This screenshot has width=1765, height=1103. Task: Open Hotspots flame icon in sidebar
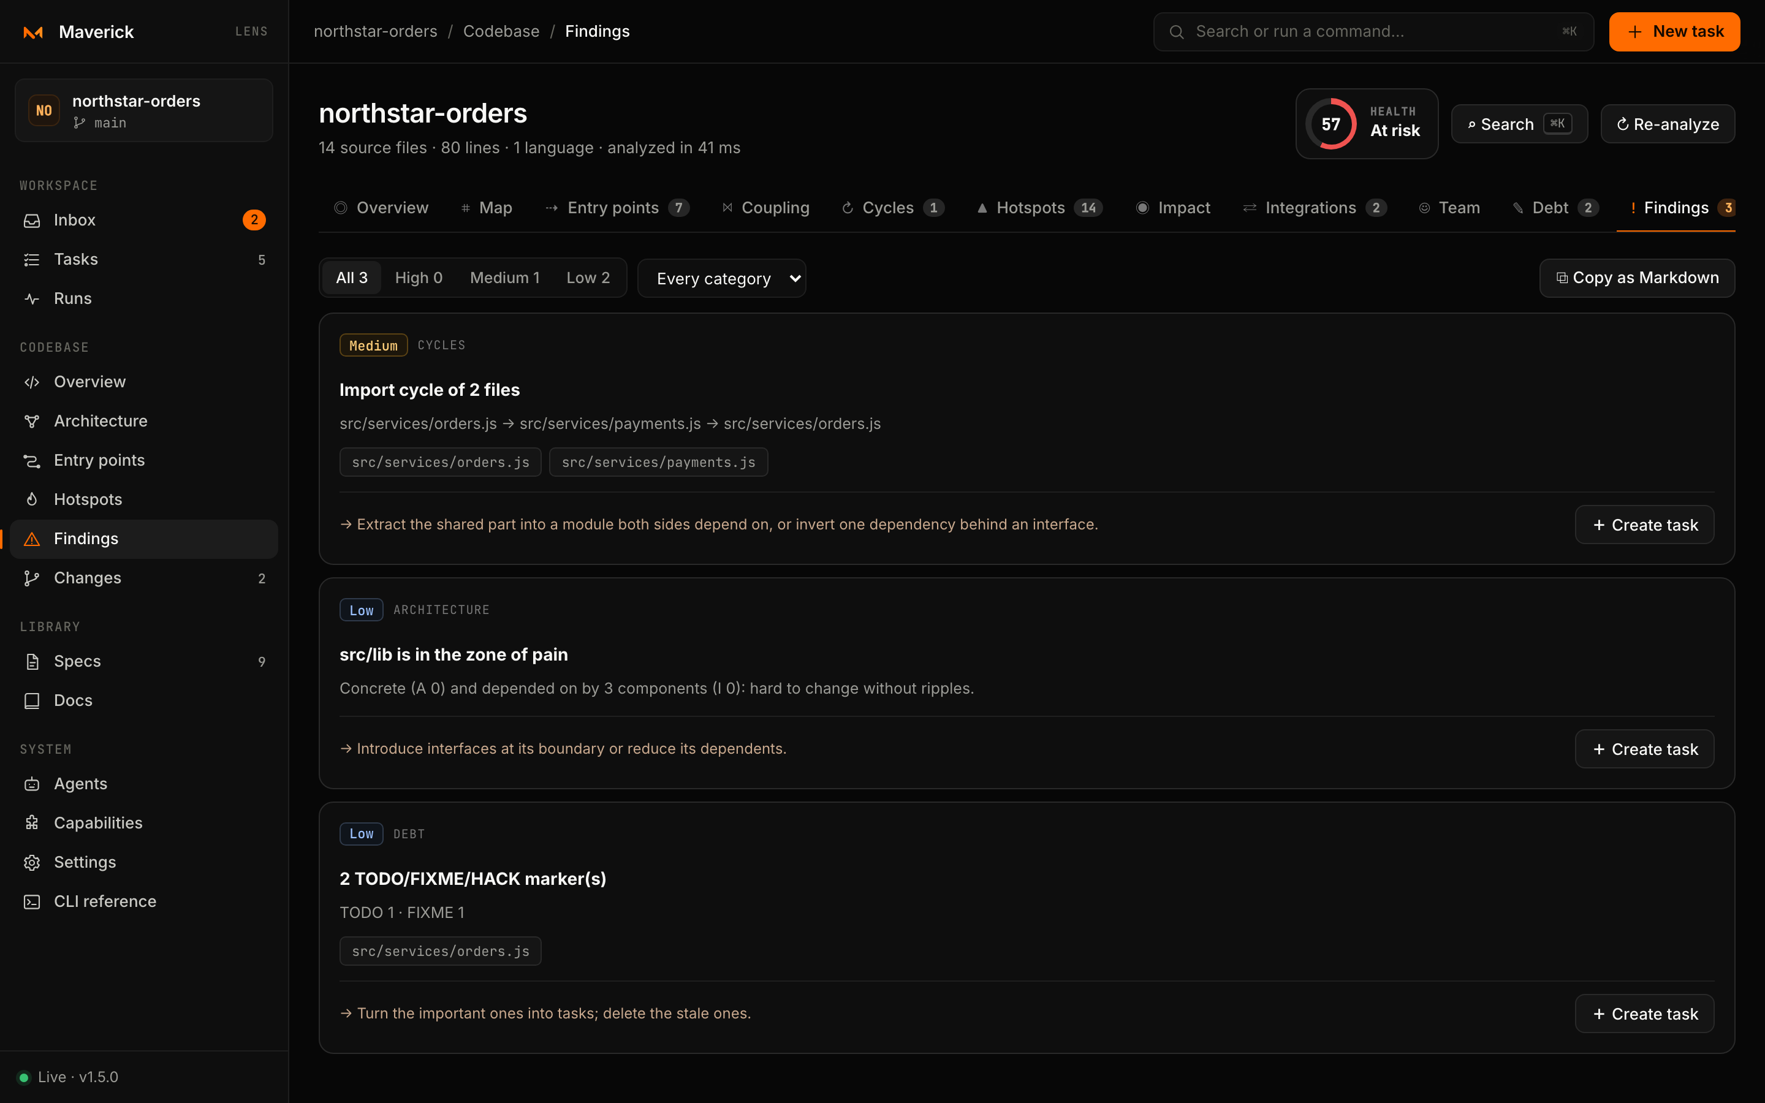31,499
